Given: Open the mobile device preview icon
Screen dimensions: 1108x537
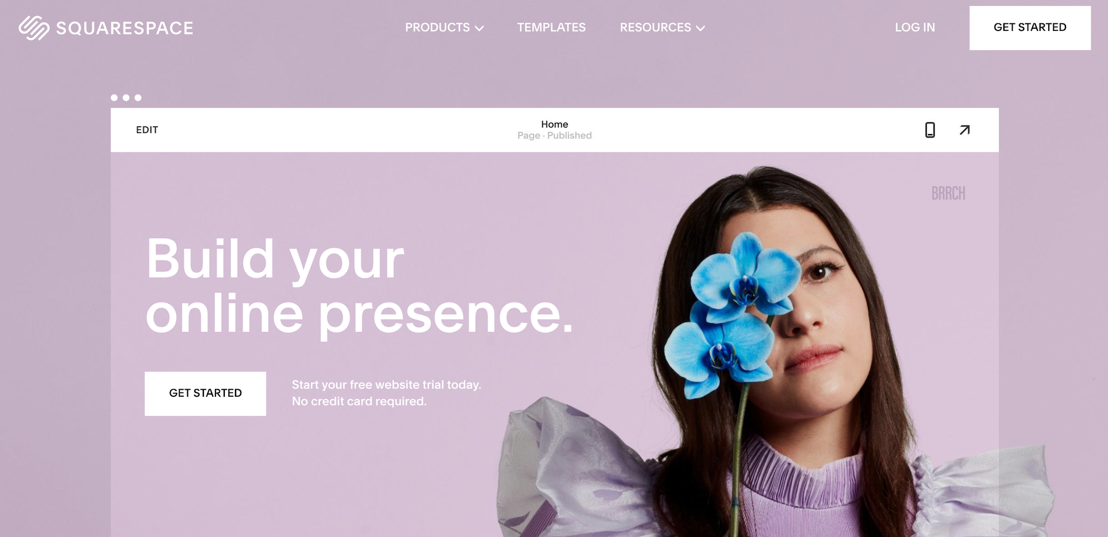Looking at the screenshot, I should tap(930, 130).
